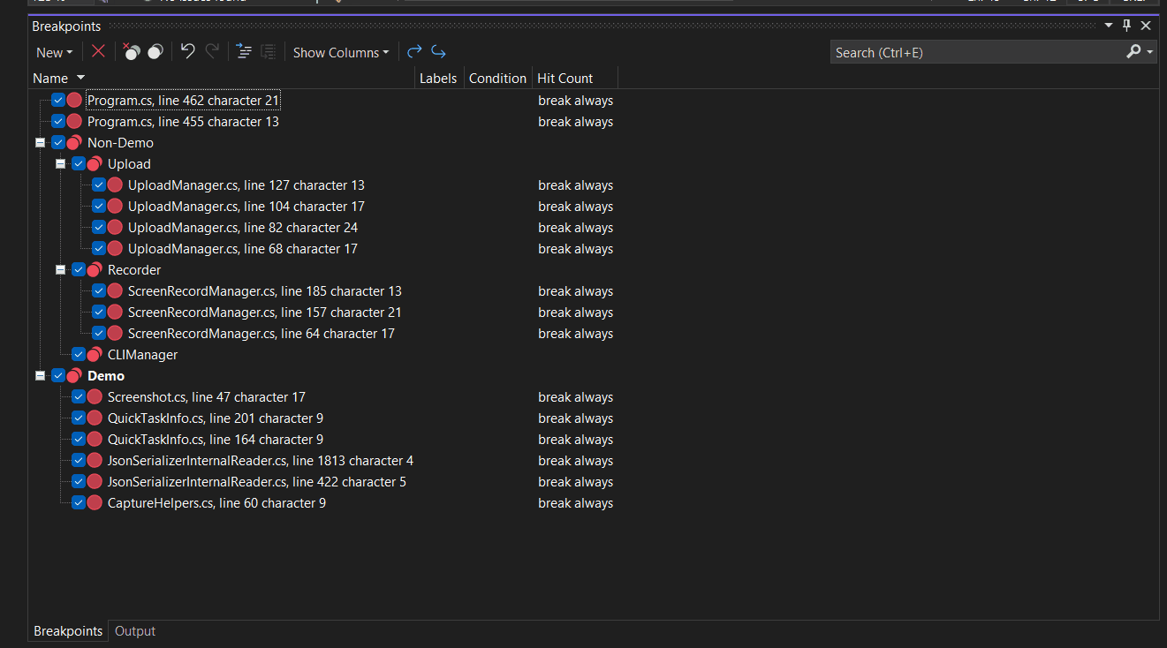
Task: Pin the Breakpoints window with pushpin icon
Action: tap(1127, 26)
